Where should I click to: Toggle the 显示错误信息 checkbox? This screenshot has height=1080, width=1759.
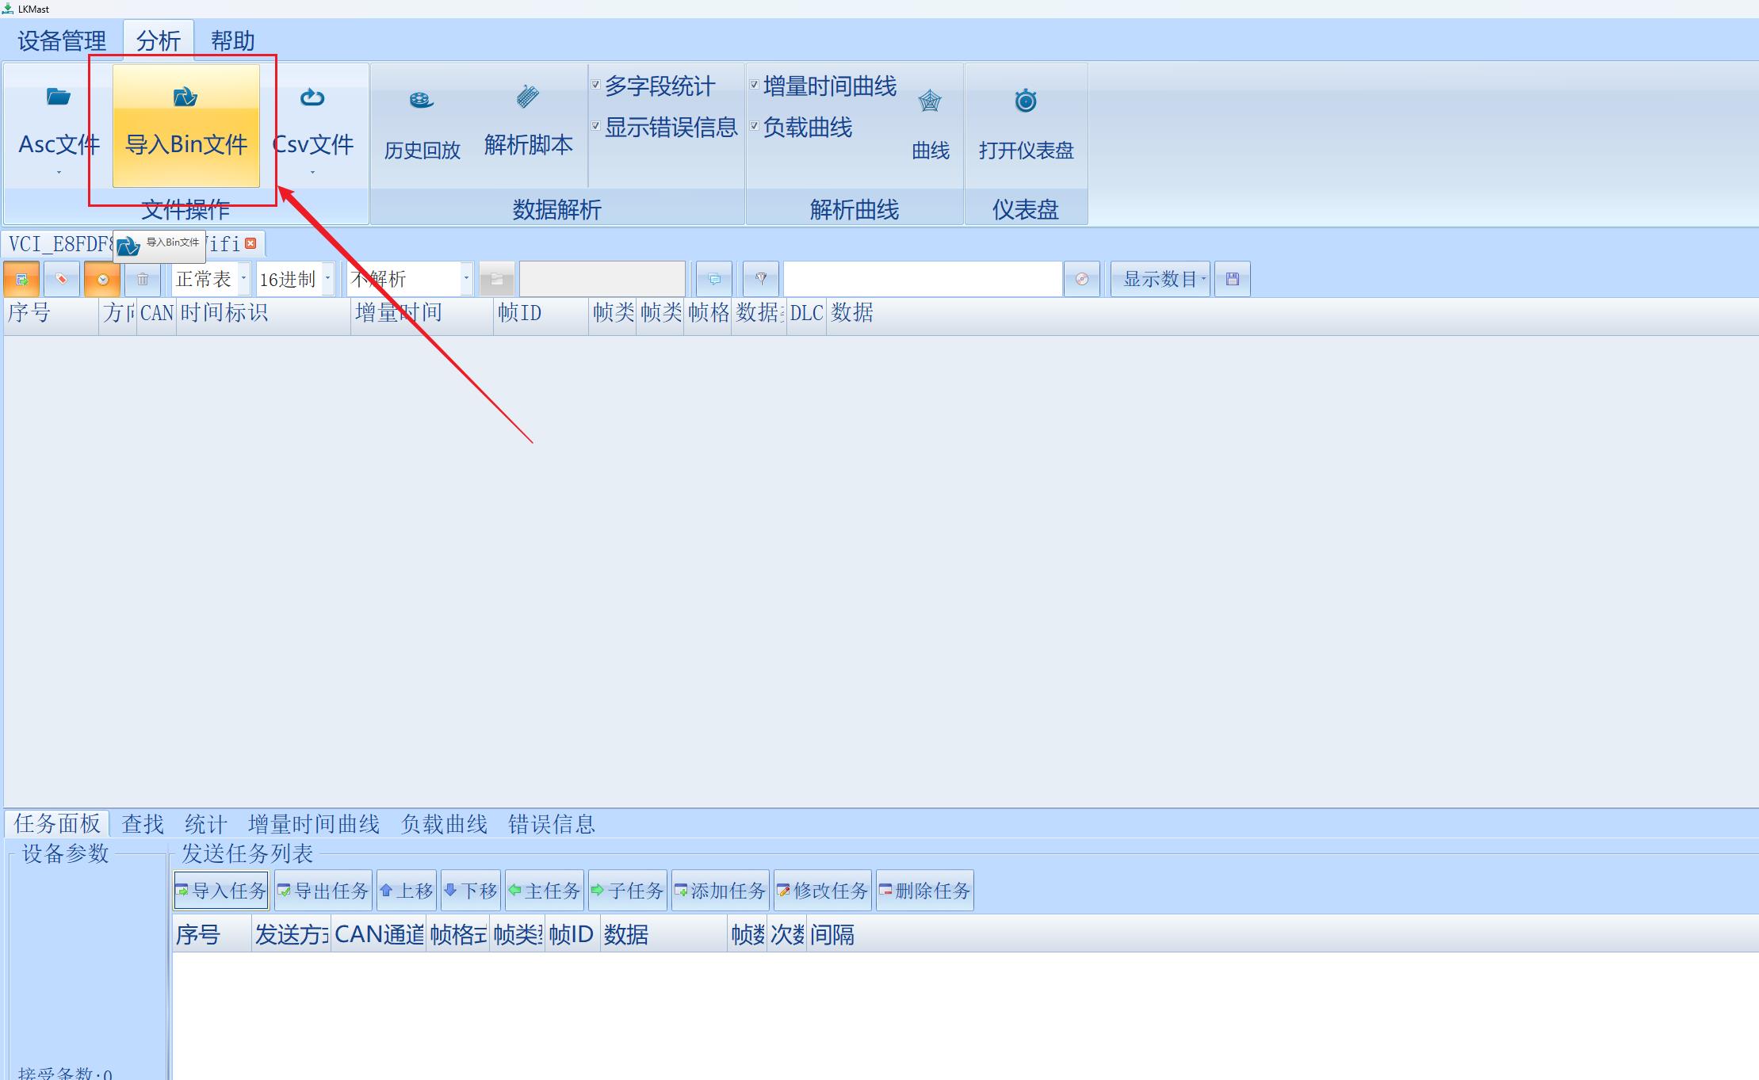point(595,126)
